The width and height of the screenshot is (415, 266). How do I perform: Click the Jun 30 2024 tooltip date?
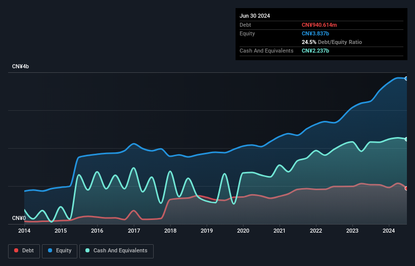[255, 16]
